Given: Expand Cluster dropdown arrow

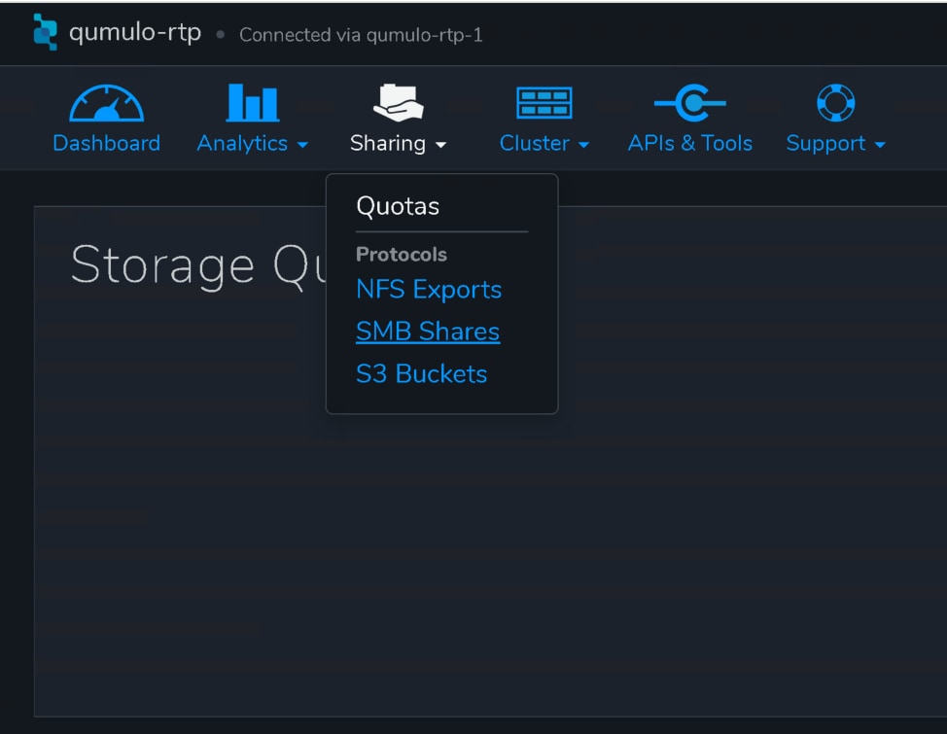Looking at the screenshot, I should click(583, 145).
